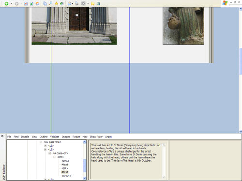The width and height of the screenshot is (242, 181).
Task: Click the DOM tree scrollbar thumb
Action: [x=84, y=166]
